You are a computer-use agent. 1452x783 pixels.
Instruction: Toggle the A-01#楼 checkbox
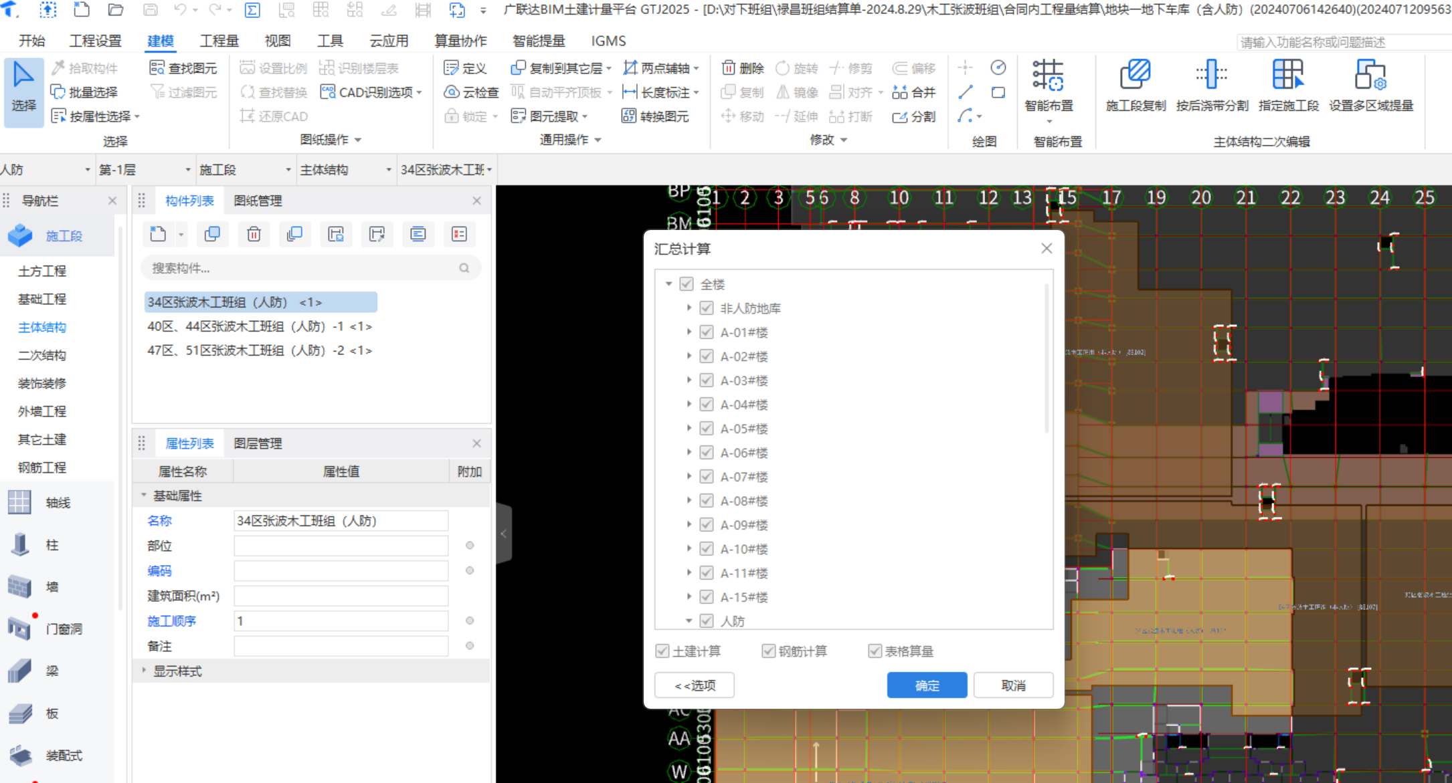click(x=706, y=332)
